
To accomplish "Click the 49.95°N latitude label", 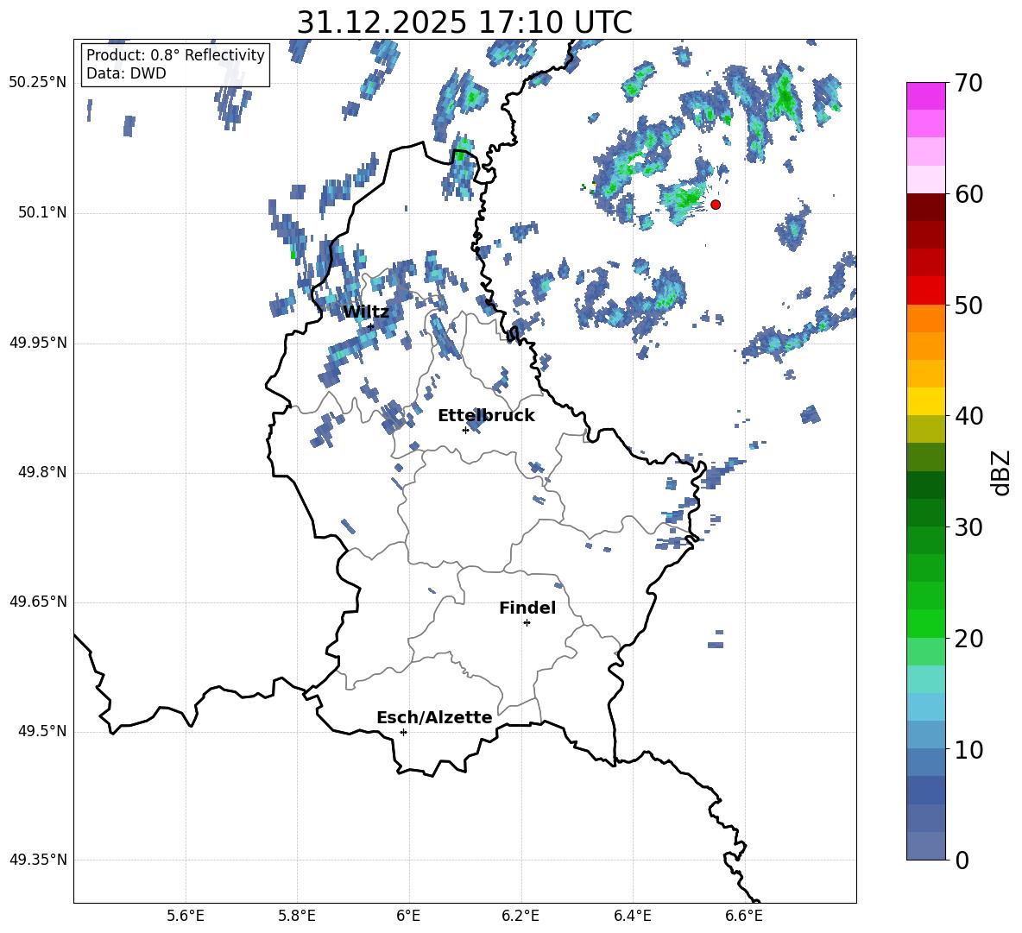I will [38, 342].
